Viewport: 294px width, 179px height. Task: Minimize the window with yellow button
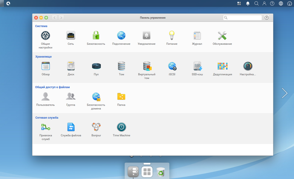click(x=41, y=18)
